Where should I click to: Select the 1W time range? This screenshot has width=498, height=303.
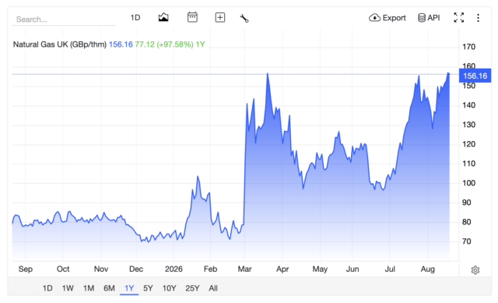click(68, 288)
